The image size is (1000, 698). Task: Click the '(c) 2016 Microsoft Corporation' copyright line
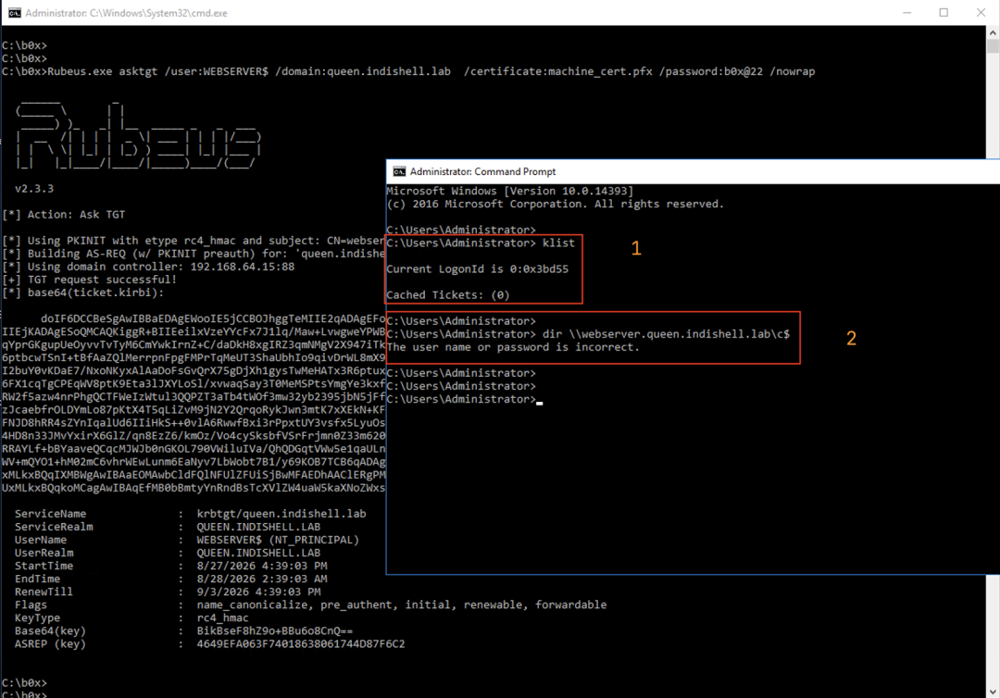(x=555, y=204)
